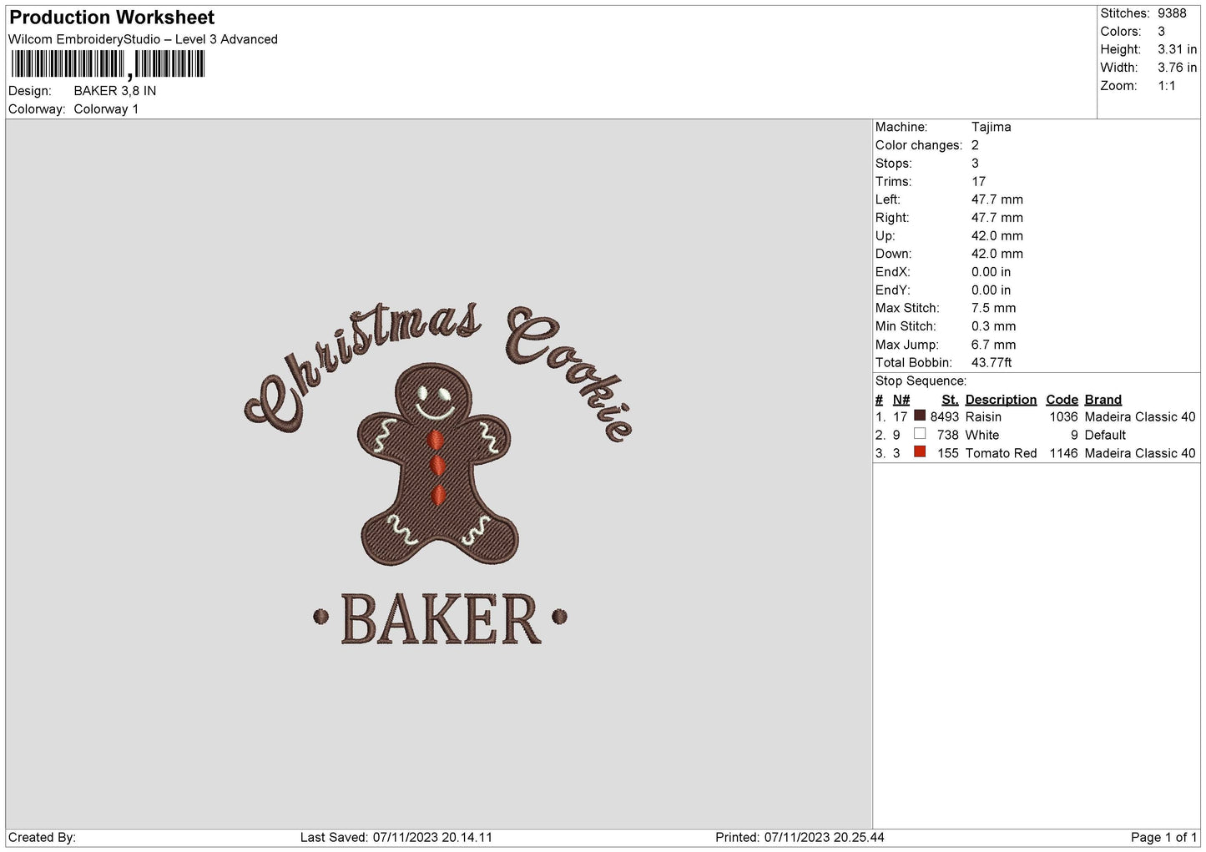Click the 'Last Saved: 07/11/2023 20.14.11' footer text

pos(396,837)
